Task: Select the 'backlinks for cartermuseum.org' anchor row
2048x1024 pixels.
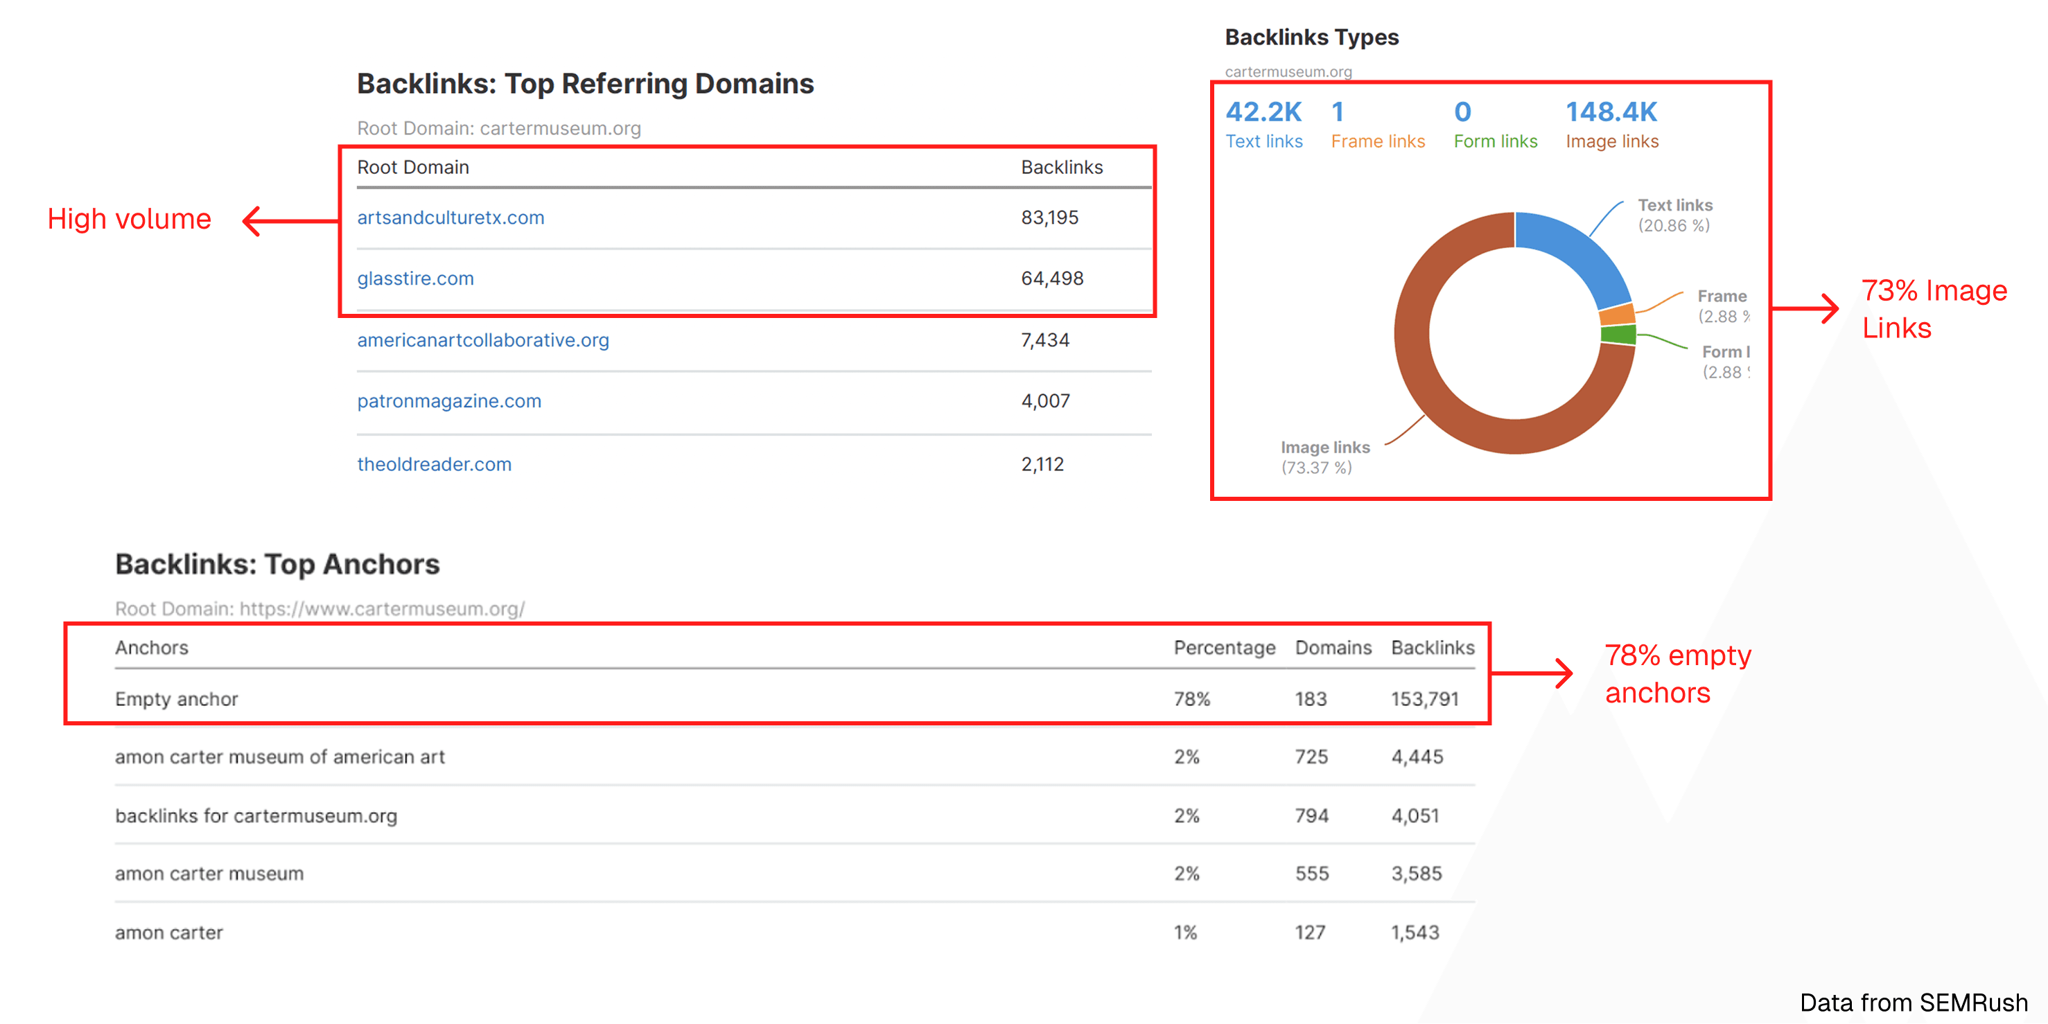Action: [256, 816]
